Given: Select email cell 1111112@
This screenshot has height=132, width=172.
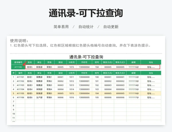Looking at the screenshot, I should (x=134, y=77).
